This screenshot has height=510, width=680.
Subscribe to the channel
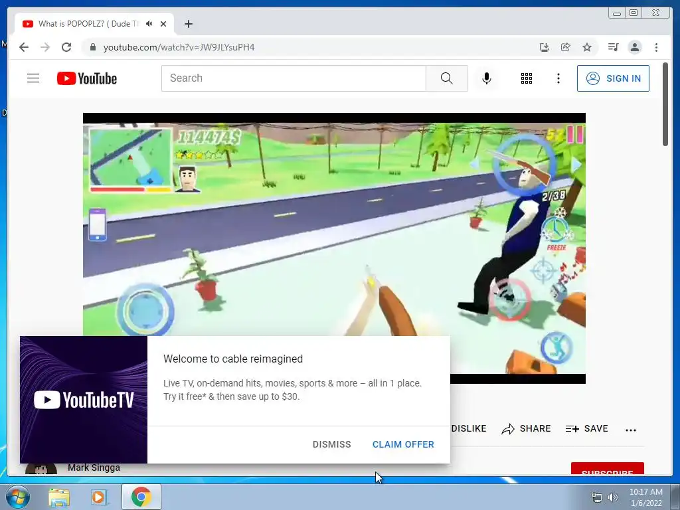[x=607, y=469]
